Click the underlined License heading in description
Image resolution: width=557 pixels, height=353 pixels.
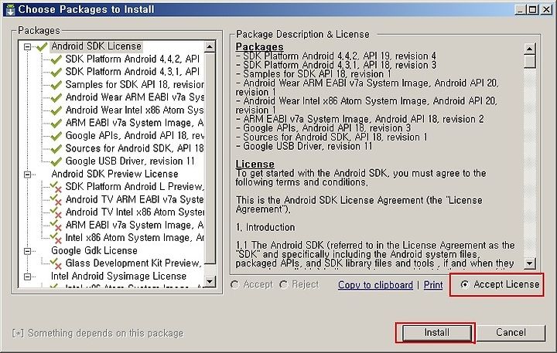[255, 165]
